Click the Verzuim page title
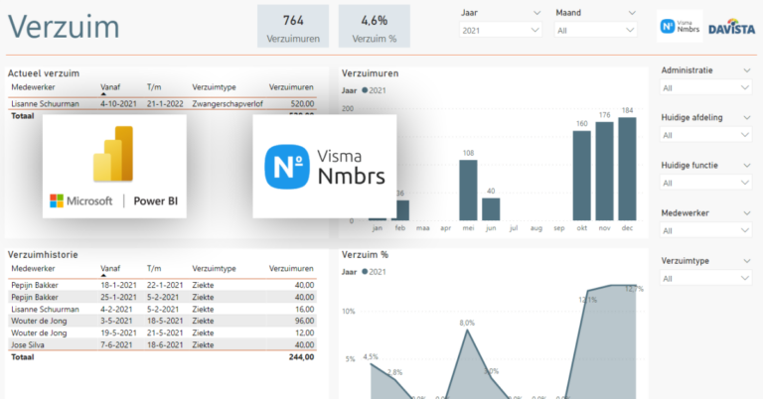The height and width of the screenshot is (399, 763). [64, 26]
